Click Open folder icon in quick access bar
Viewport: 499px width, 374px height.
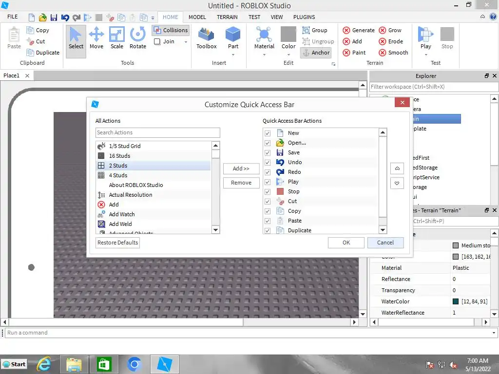point(43,17)
